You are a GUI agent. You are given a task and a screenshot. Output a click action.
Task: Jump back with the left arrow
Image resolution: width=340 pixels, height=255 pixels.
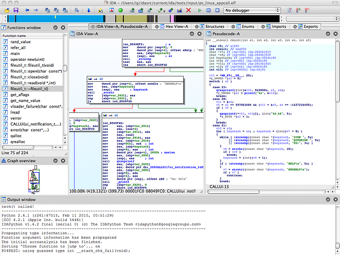(27, 10)
